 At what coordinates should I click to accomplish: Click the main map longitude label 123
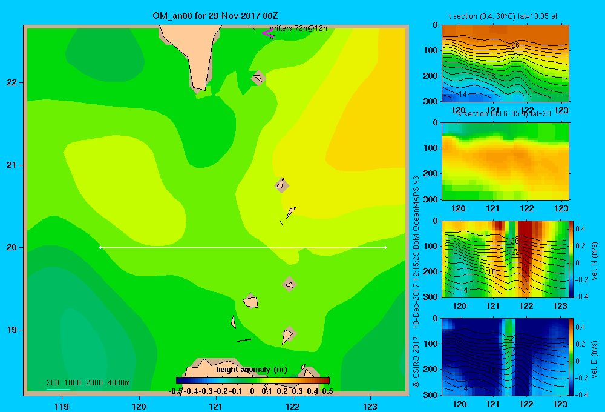[370, 407]
